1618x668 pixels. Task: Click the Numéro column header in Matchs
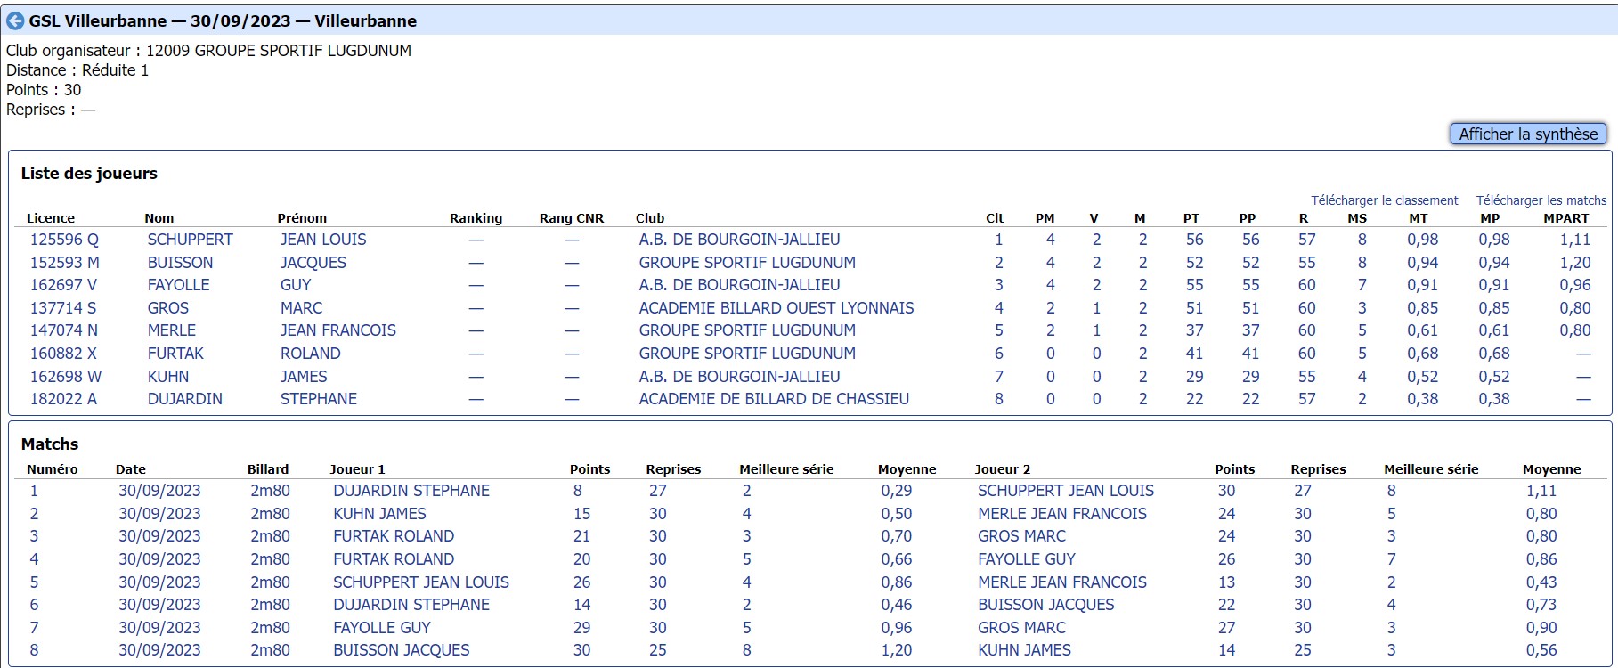[53, 469]
